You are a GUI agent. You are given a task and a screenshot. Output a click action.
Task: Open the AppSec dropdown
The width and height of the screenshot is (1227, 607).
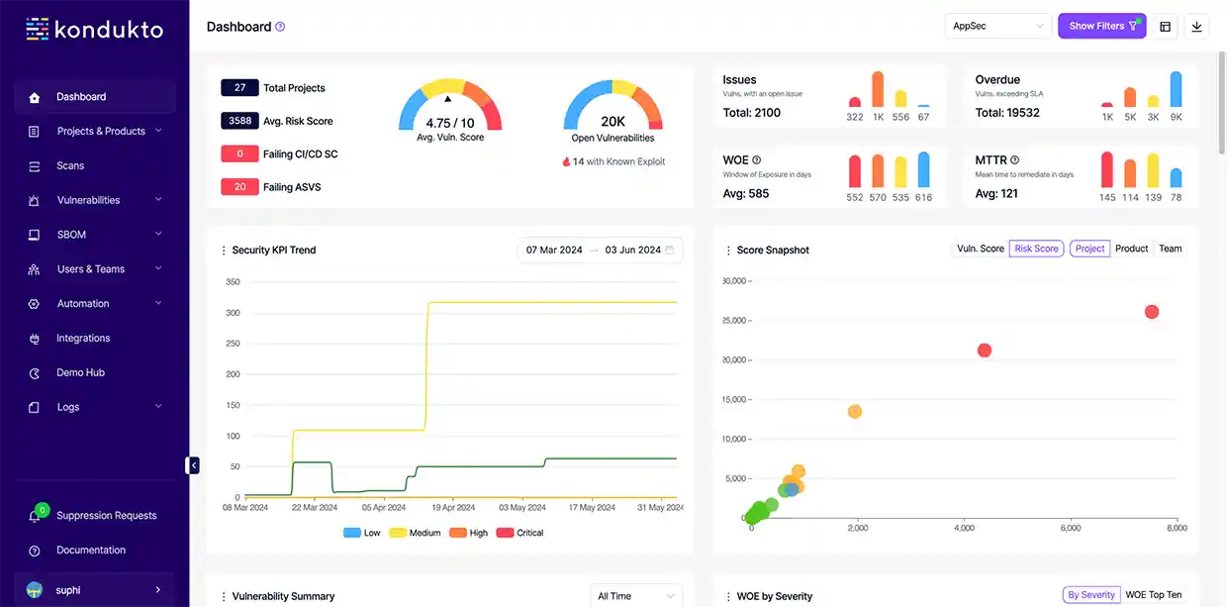pos(997,27)
